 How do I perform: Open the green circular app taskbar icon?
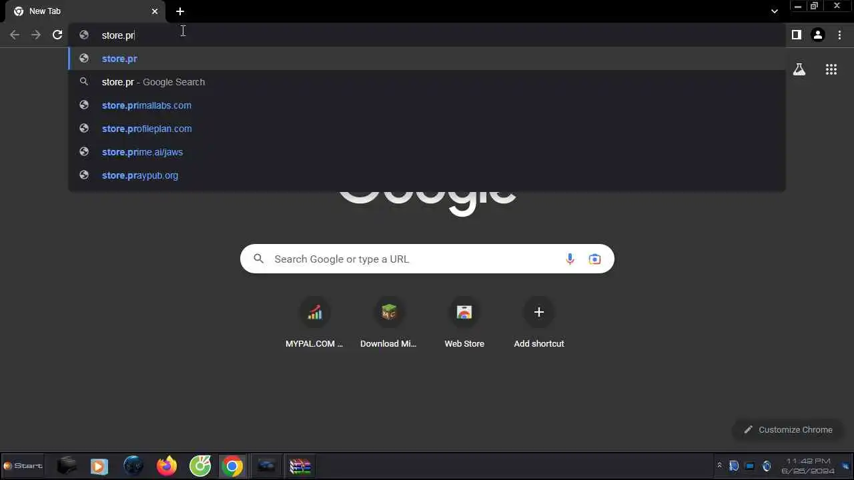tap(200, 466)
